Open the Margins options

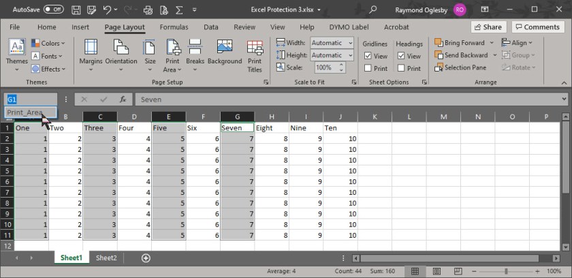click(x=91, y=56)
